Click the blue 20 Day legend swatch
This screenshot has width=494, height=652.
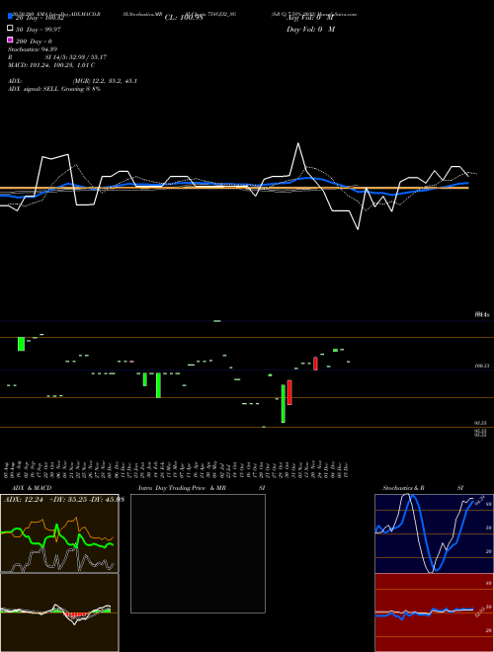pyautogui.click(x=10, y=16)
